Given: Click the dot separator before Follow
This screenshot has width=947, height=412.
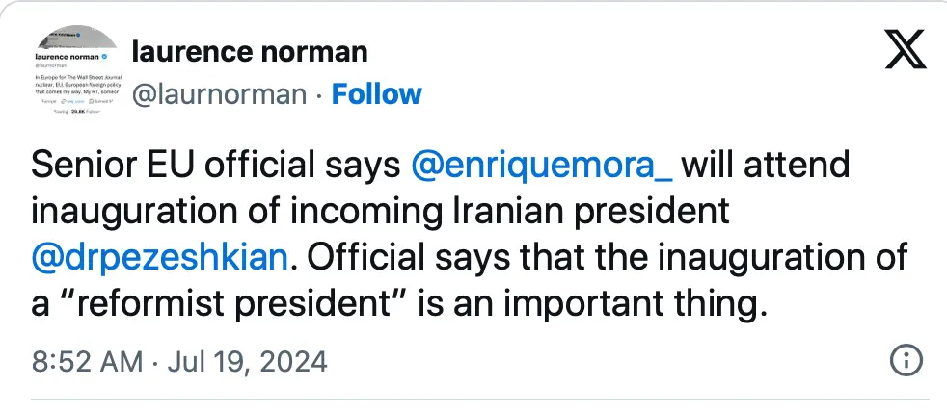Looking at the screenshot, I should pos(319,94).
